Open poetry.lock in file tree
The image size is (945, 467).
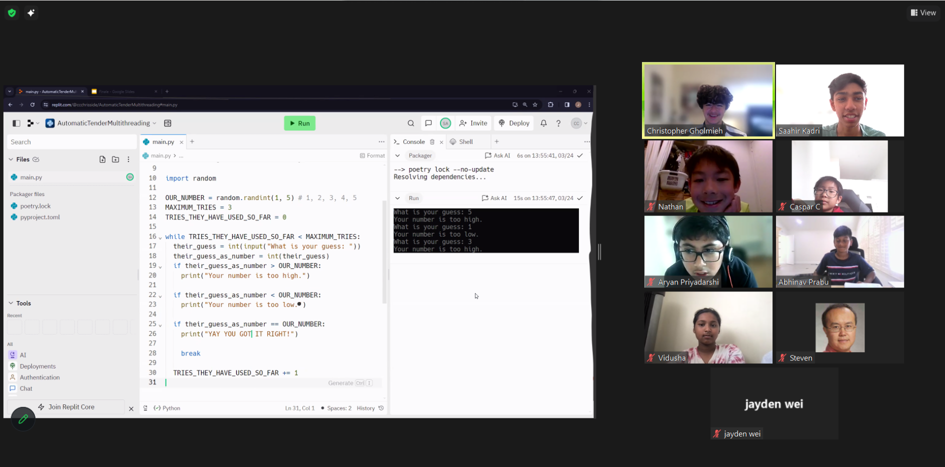pyautogui.click(x=35, y=206)
